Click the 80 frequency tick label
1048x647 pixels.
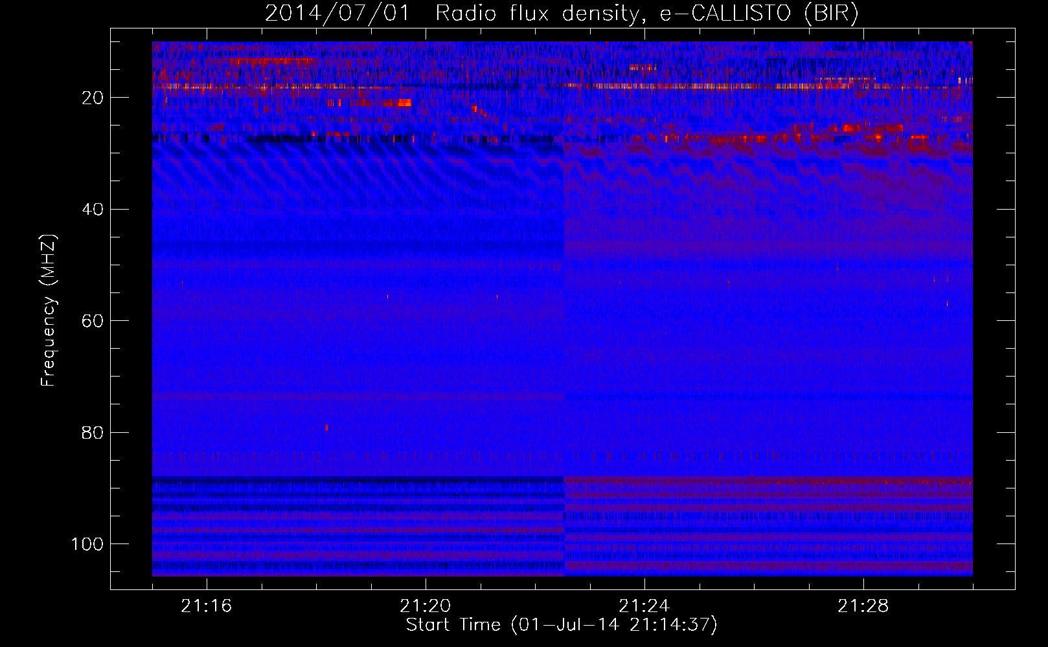coord(93,432)
